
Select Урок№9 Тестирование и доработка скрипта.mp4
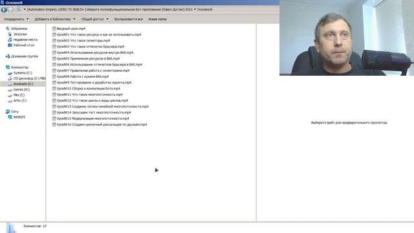[x=94, y=82]
